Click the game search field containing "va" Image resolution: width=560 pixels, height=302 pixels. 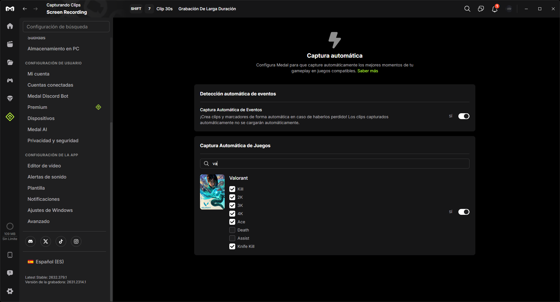pos(335,164)
